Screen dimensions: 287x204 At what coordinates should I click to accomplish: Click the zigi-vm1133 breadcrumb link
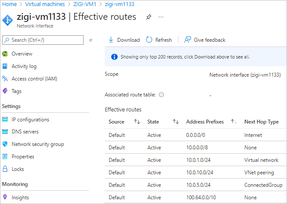click(119, 4)
